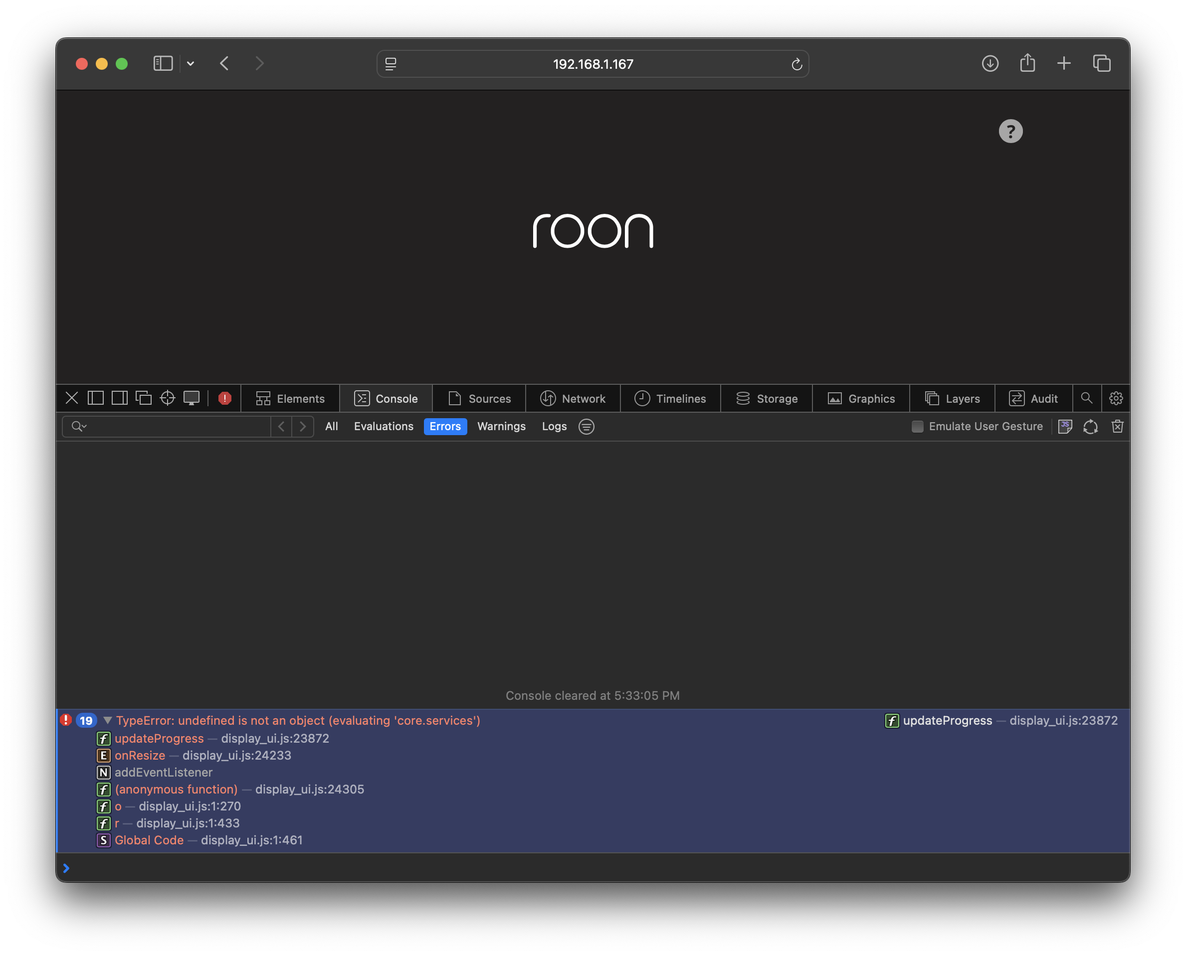Open the Safari sidebar menu chevron
This screenshot has width=1186, height=956.
(x=191, y=64)
